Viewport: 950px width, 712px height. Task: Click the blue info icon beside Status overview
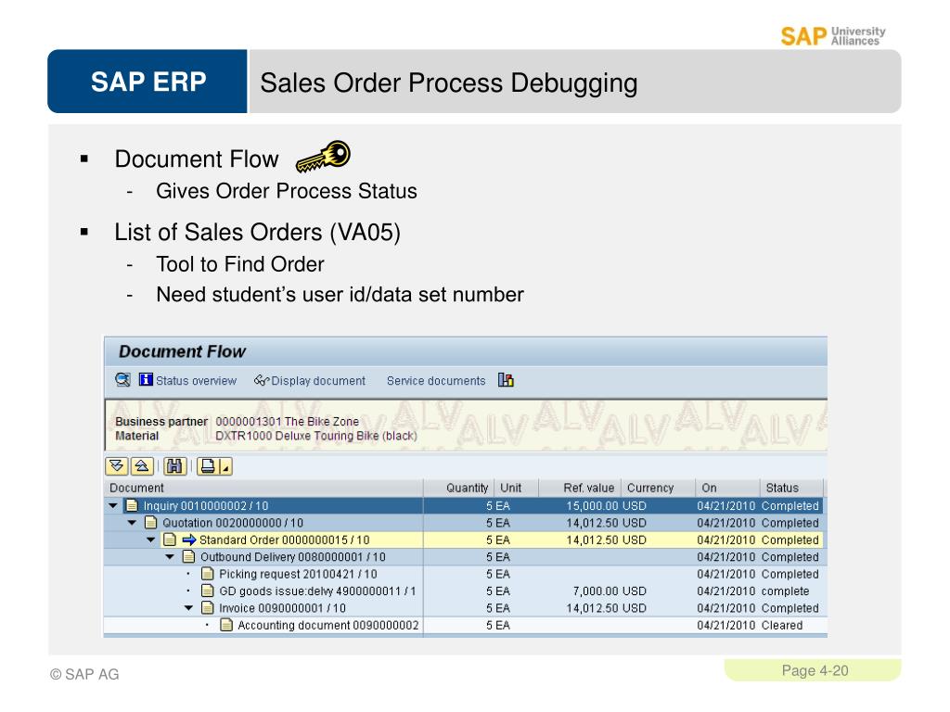(x=146, y=379)
